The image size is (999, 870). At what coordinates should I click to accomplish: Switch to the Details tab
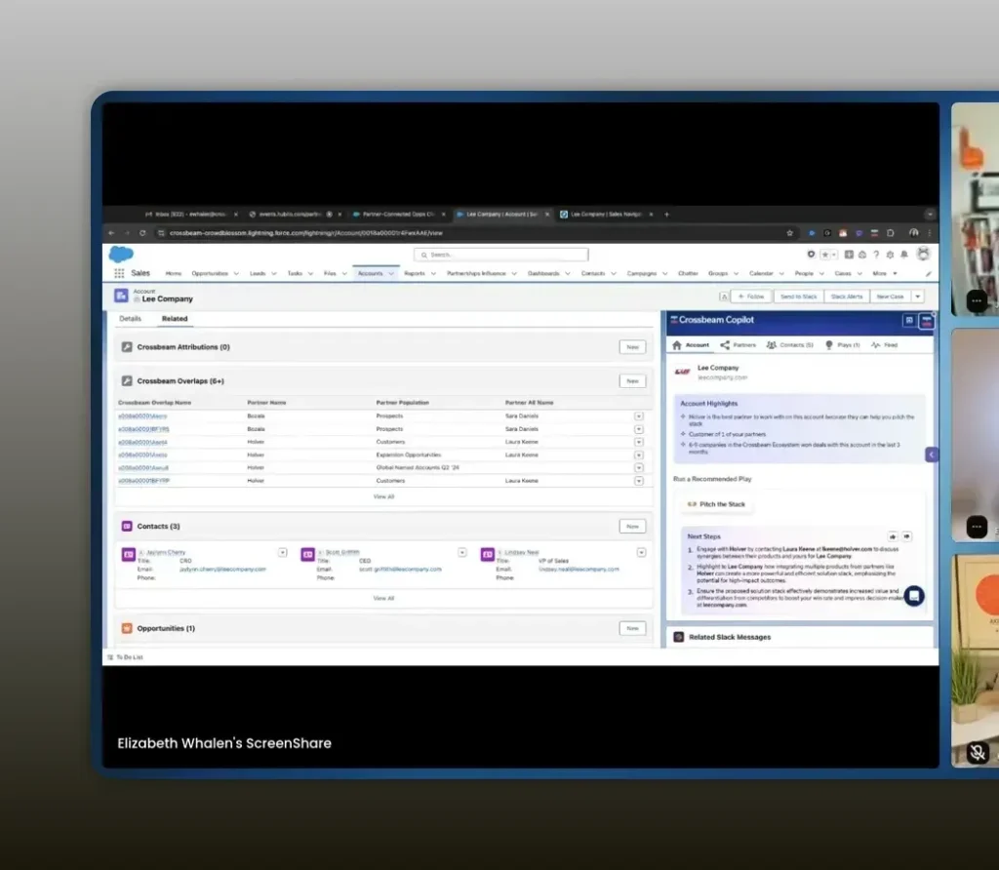131,319
